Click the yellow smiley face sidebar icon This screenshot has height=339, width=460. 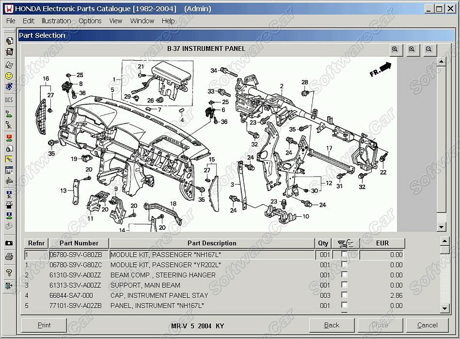click(9, 76)
